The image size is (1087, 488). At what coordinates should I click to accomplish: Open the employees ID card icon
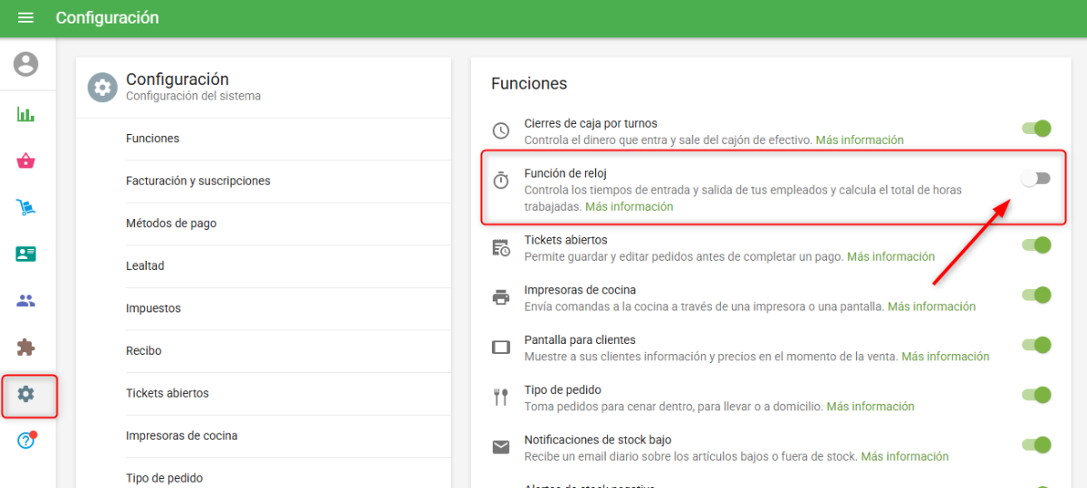pos(26,254)
